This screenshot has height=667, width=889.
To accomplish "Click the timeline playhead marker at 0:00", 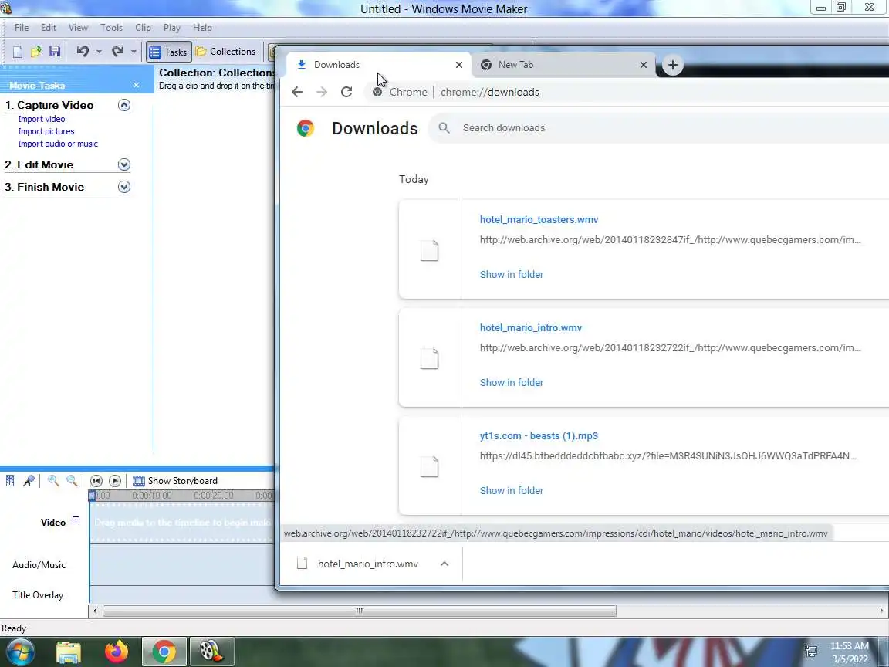I will tap(92, 496).
